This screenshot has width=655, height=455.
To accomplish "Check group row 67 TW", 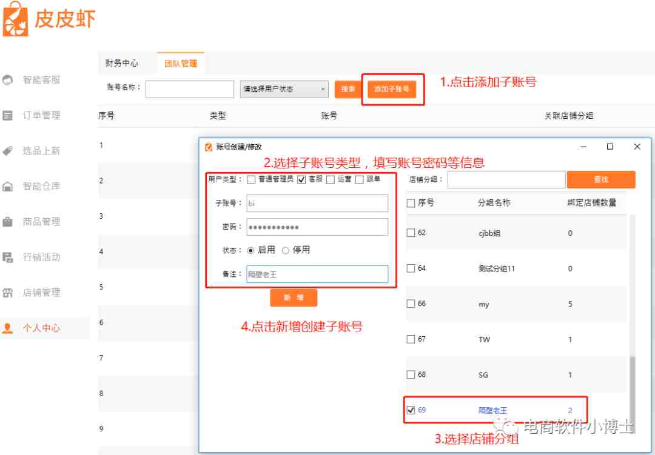I will click(411, 339).
